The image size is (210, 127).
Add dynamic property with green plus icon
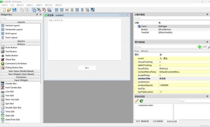[x=199, y=47]
